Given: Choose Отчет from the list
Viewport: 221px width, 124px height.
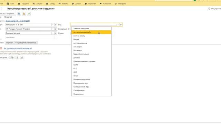Looking at the screenshot, I should pos(91,76).
